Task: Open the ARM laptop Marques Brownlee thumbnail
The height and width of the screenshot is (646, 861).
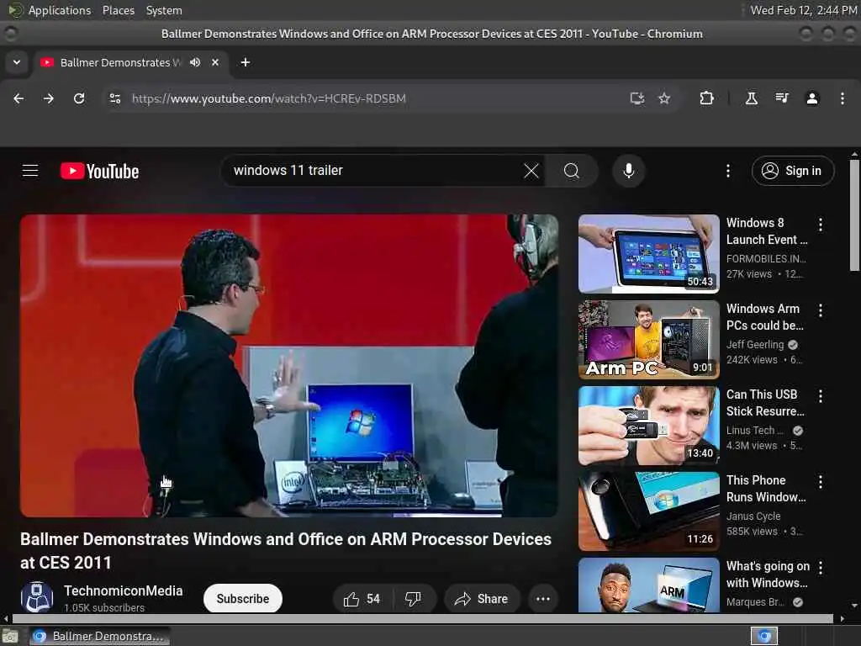Action: pos(649,585)
